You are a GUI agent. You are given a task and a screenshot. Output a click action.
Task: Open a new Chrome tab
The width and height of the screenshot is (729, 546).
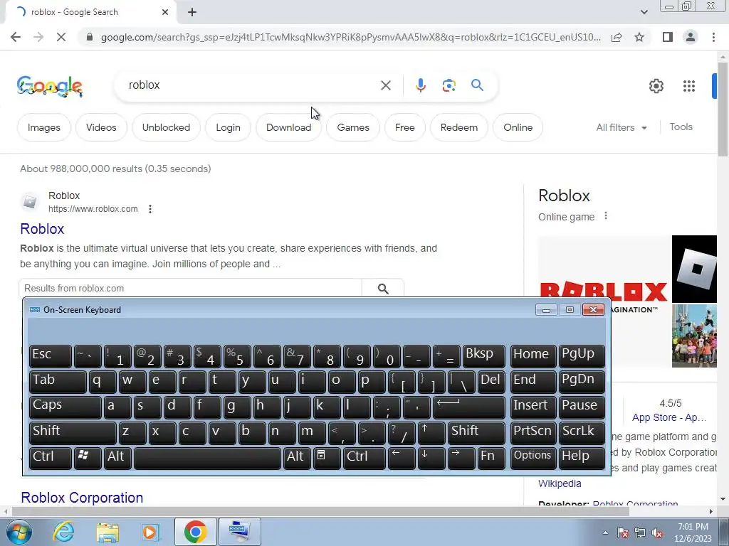[x=192, y=13]
